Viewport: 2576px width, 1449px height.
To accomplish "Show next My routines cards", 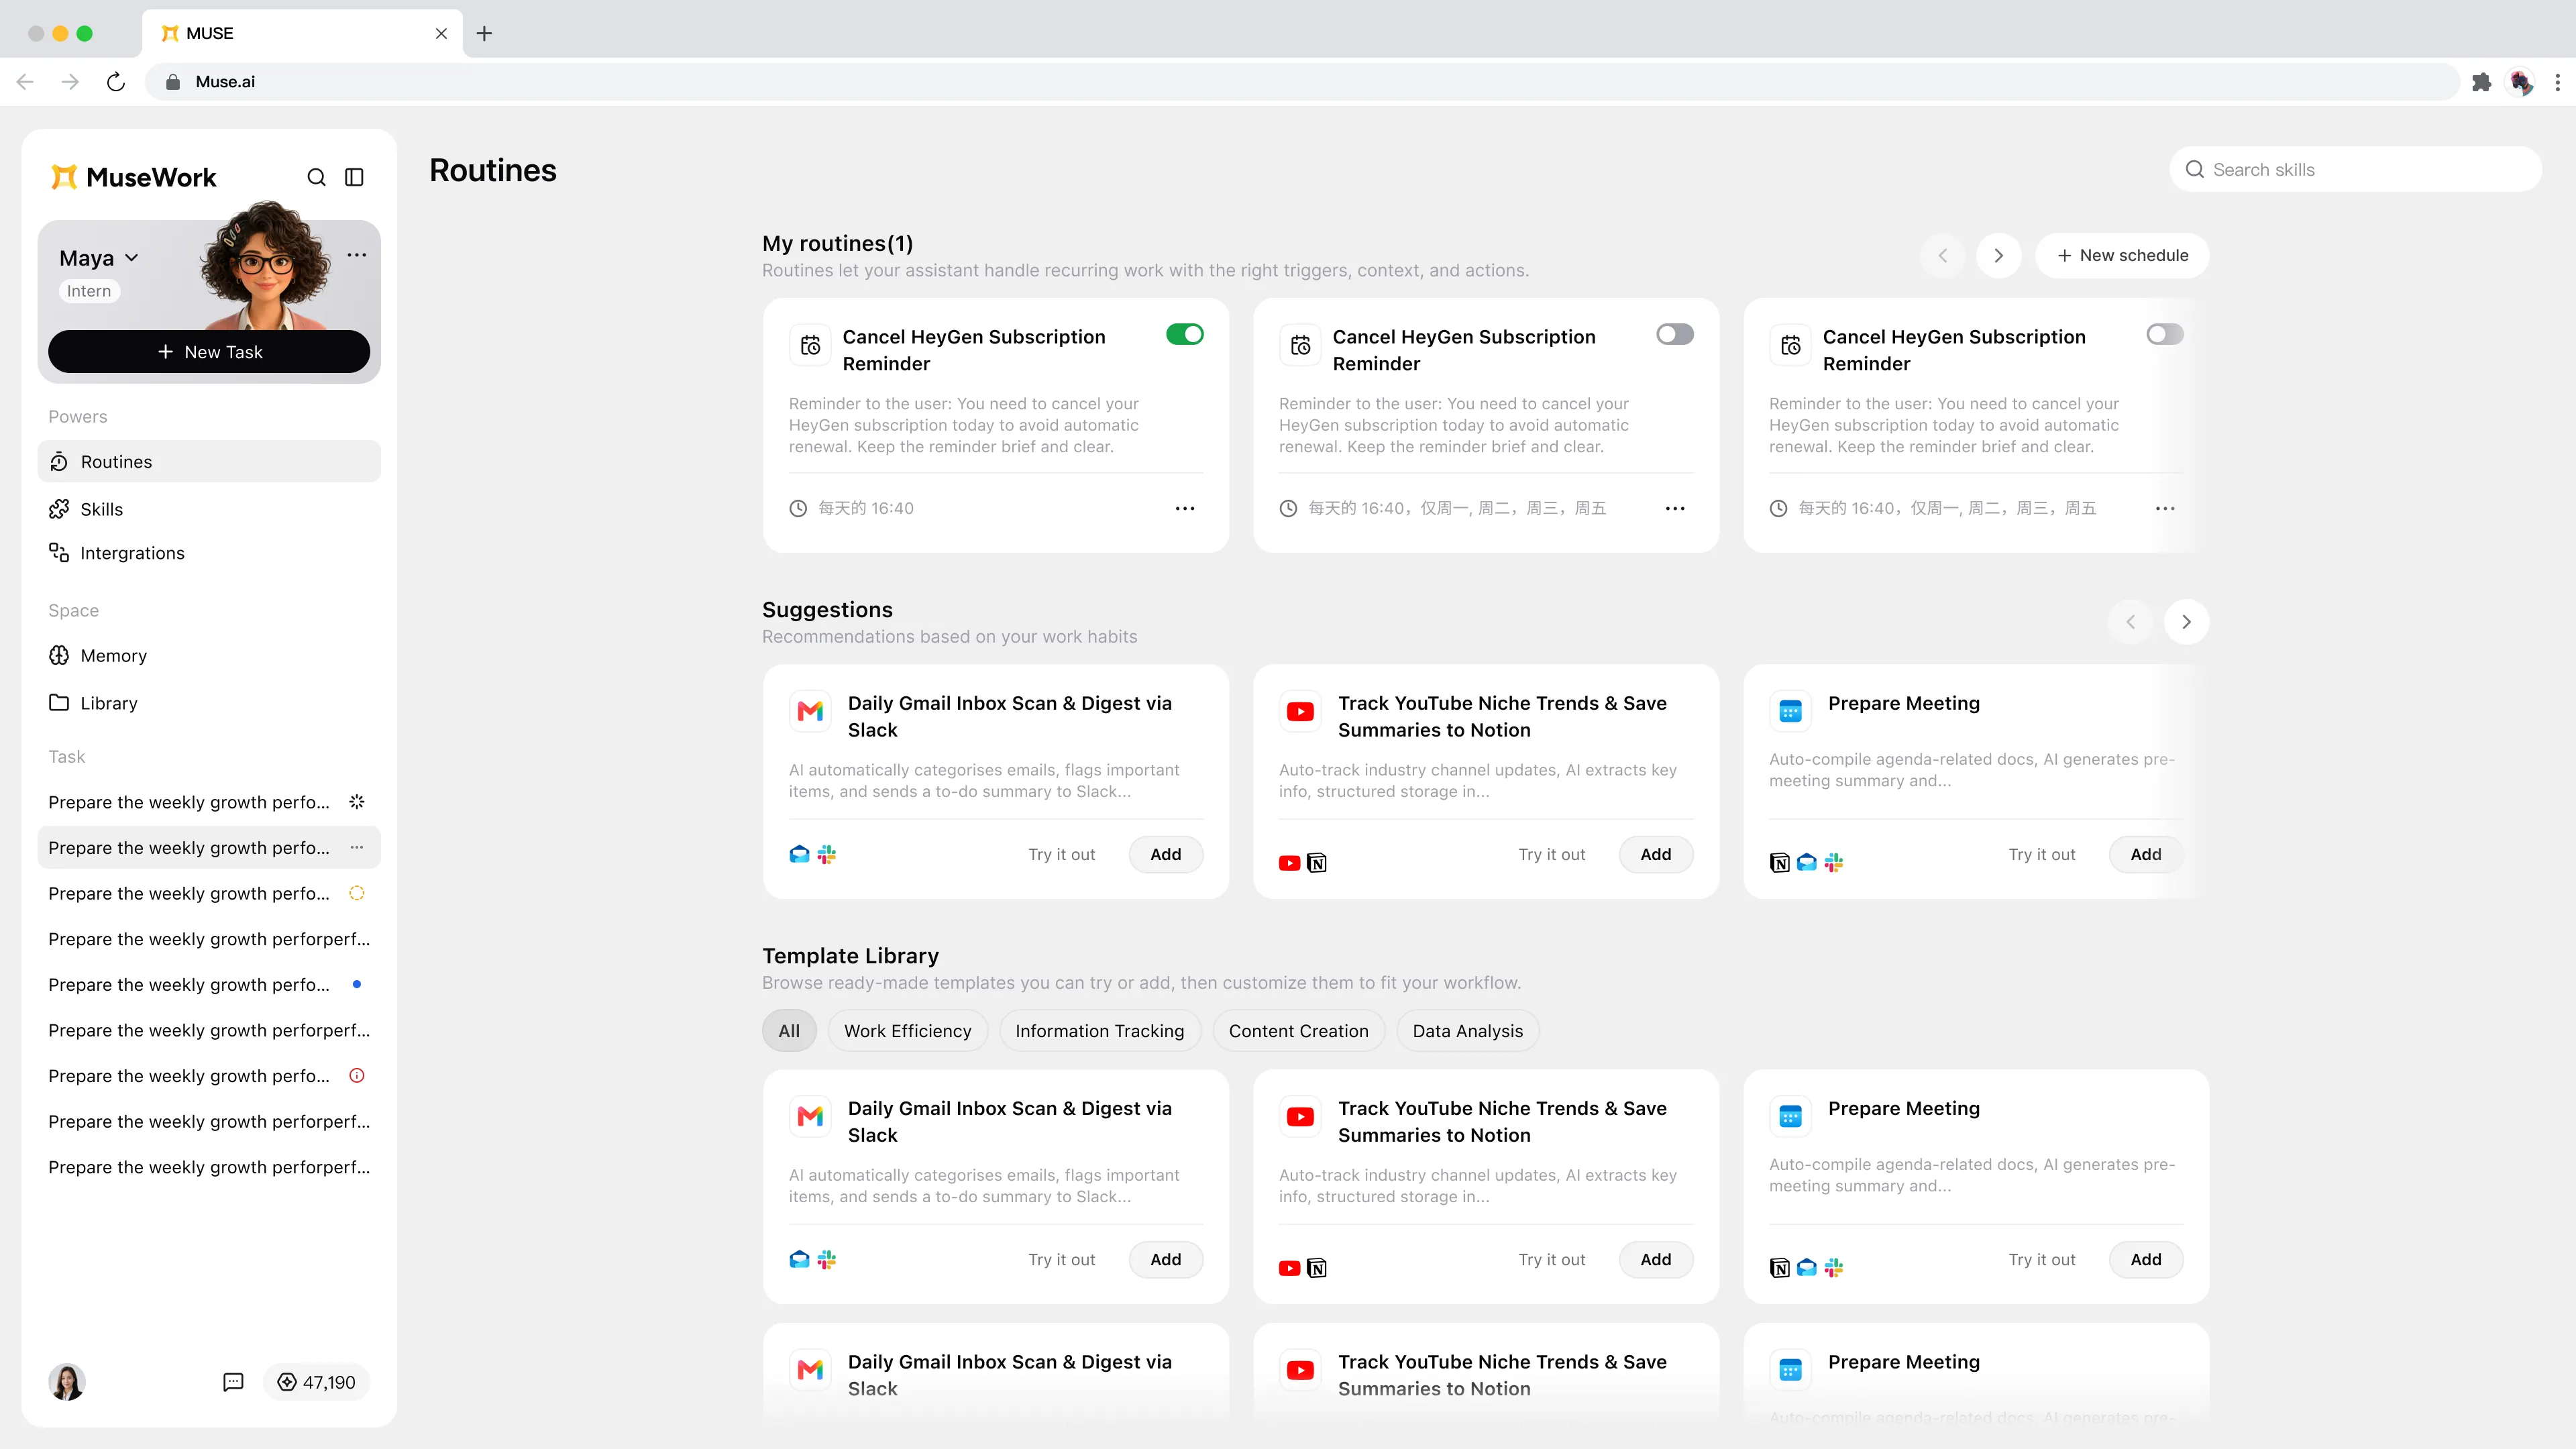I will (1998, 255).
